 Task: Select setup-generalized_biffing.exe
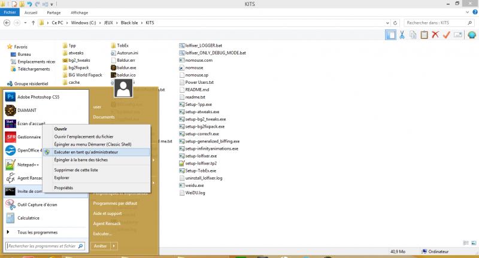[210, 141]
